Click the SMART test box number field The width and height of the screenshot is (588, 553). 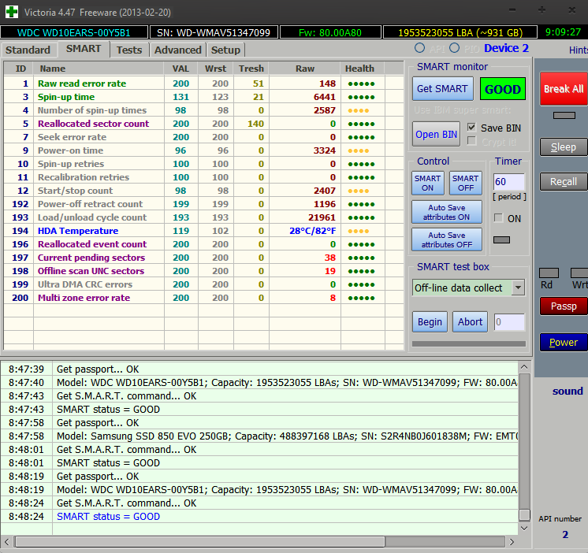(x=509, y=322)
